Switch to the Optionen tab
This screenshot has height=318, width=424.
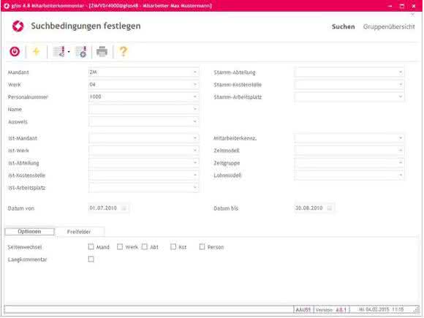[x=29, y=232]
